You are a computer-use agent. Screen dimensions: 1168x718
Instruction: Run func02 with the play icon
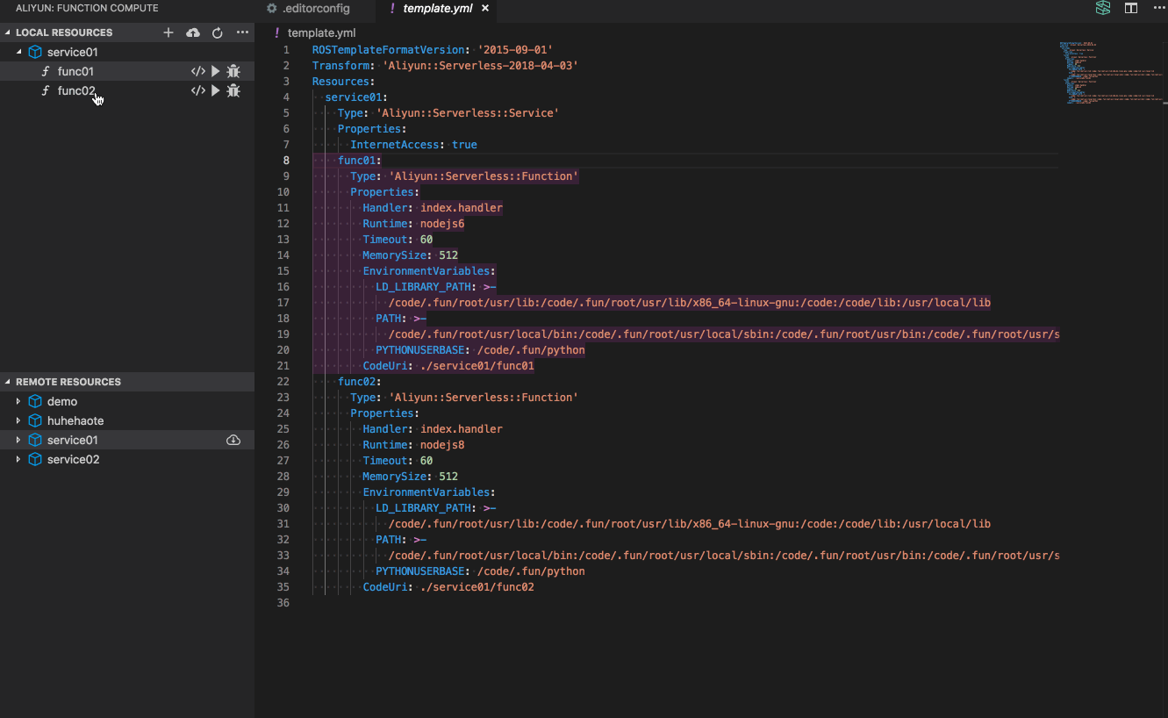click(x=216, y=90)
